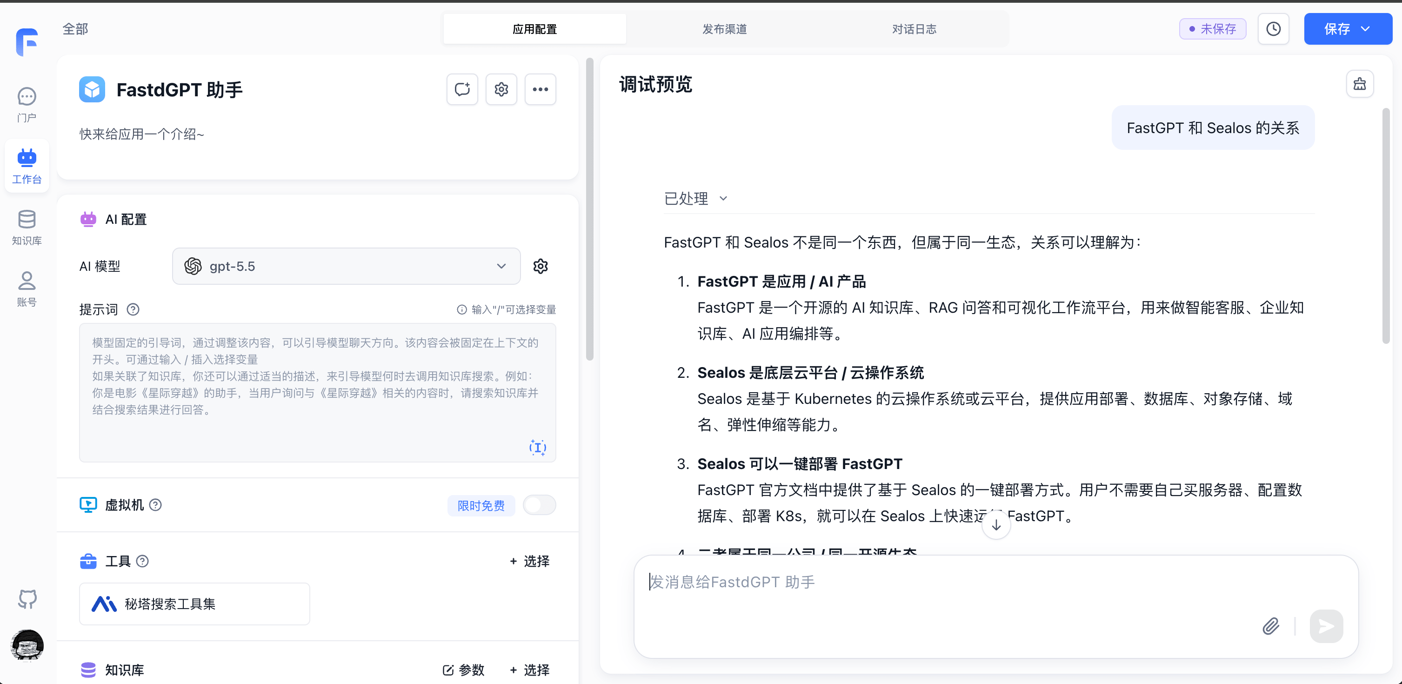Click the prompt help question icon
Viewport: 1402px width, 684px height.
(133, 309)
